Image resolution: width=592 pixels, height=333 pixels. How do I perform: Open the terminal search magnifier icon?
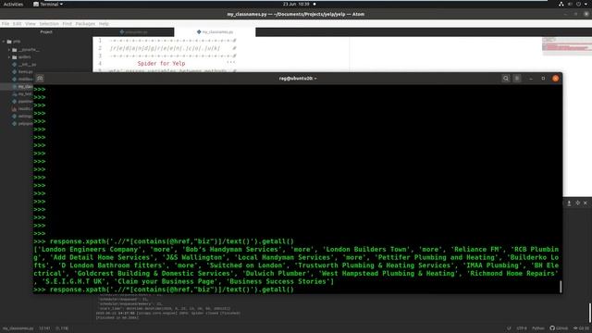[506, 78]
